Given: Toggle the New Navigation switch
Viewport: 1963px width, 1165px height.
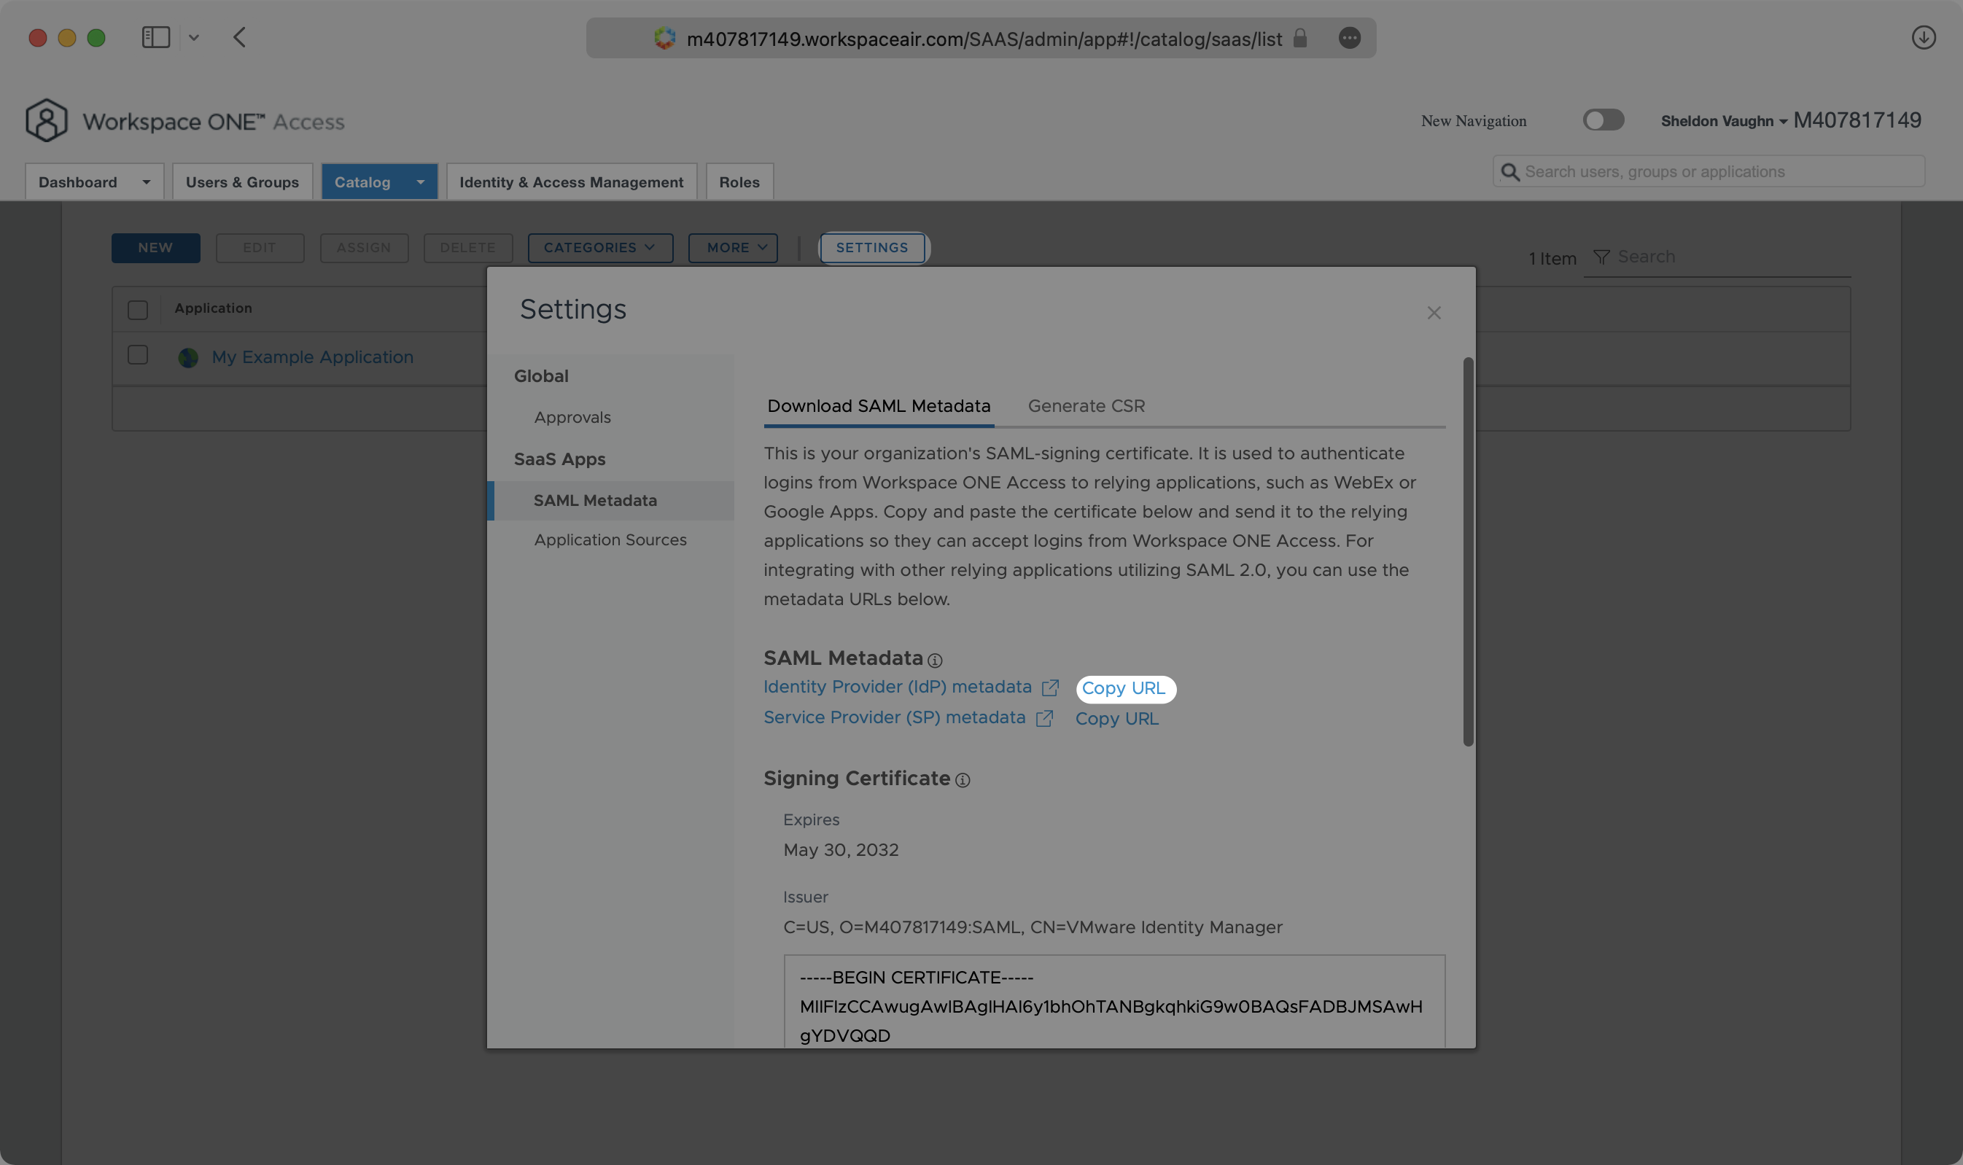Looking at the screenshot, I should point(1603,120).
